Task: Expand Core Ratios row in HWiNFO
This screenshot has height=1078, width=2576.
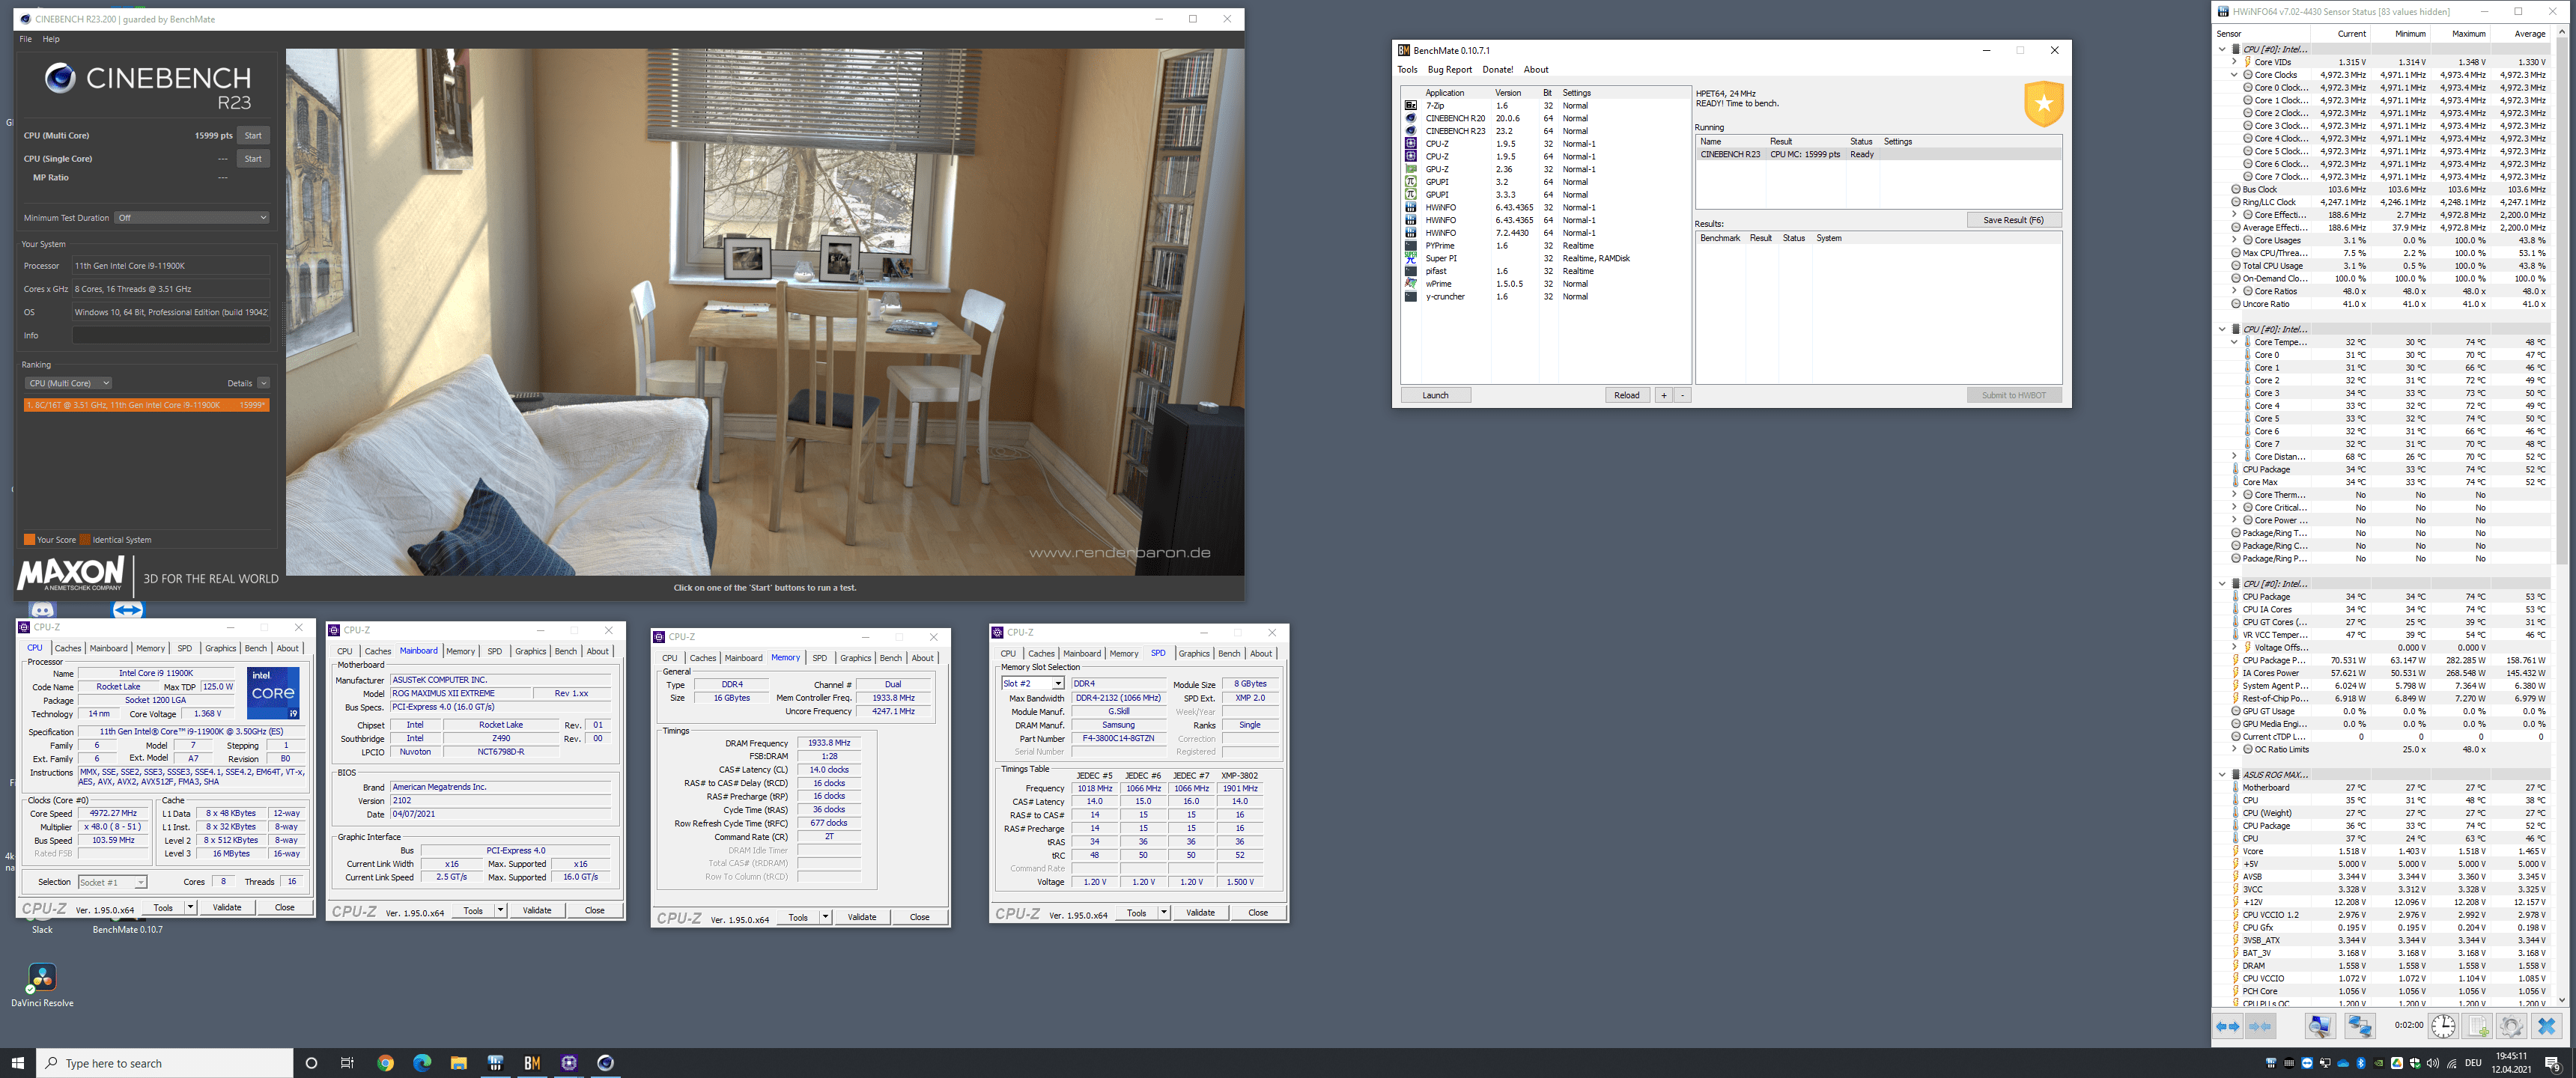Action: coord(2234,291)
